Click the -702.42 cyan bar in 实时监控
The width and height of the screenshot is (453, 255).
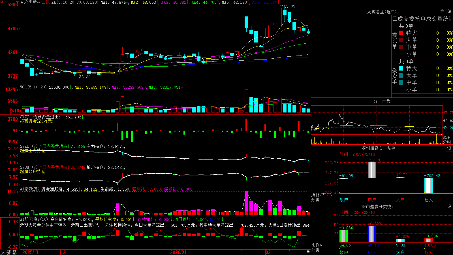pos(429,186)
